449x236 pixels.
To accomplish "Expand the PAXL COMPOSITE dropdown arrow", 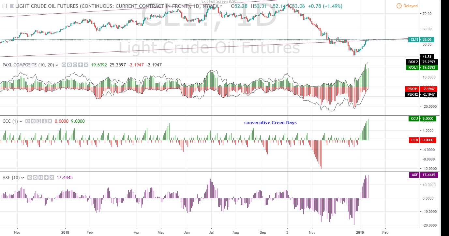I will click(x=57, y=65).
